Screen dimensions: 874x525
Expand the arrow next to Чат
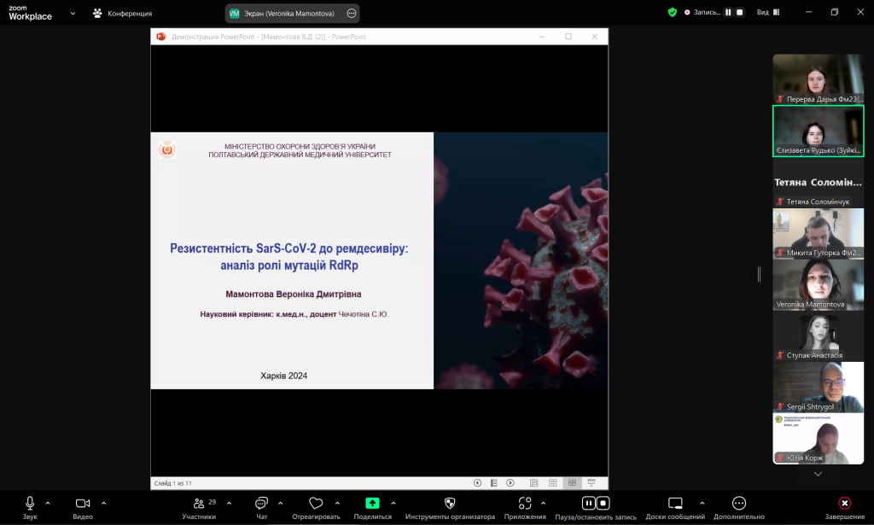[x=280, y=504]
